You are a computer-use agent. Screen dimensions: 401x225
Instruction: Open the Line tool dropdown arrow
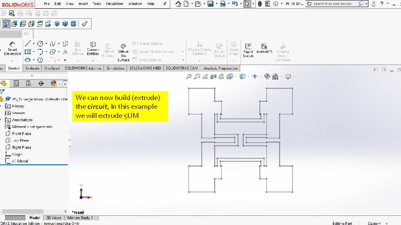click(x=34, y=44)
